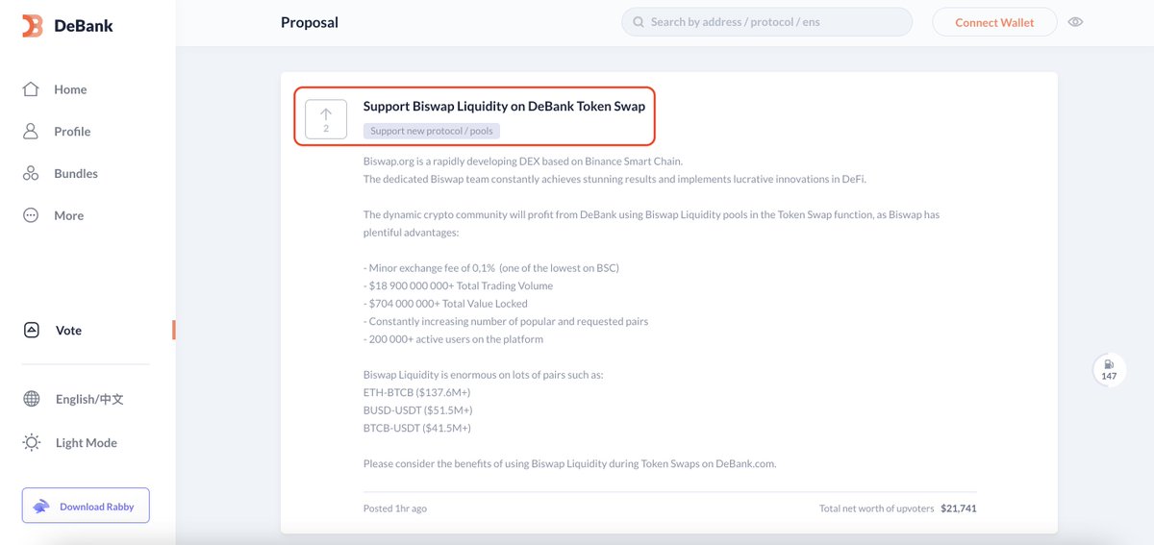This screenshot has width=1154, height=545.
Task: Click the Vote box icon
Action: click(x=31, y=330)
